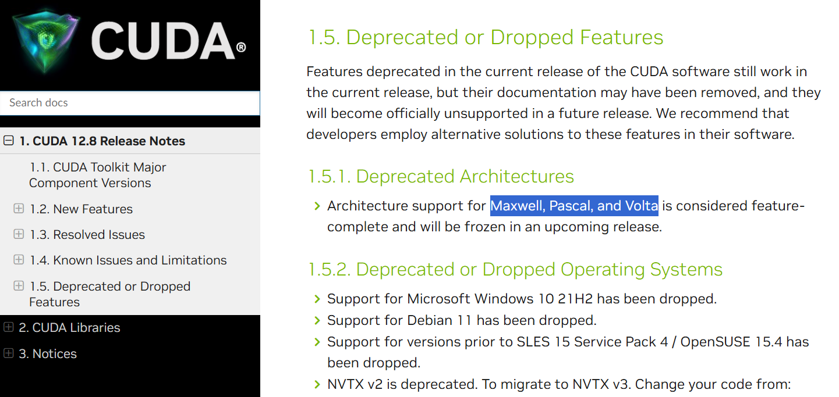The image size is (839, 397).
Task: Expand 1.5 Deprecated or Dropped Features toggle
Action: coord(19,286)
